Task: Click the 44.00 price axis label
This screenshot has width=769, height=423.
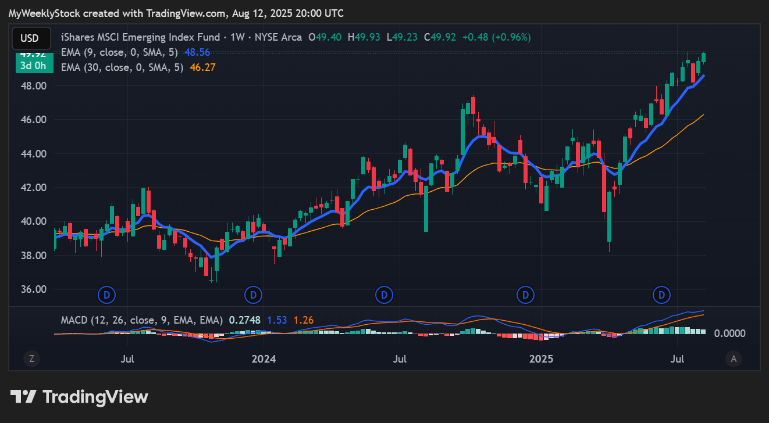Action: (x=33, y=154)
